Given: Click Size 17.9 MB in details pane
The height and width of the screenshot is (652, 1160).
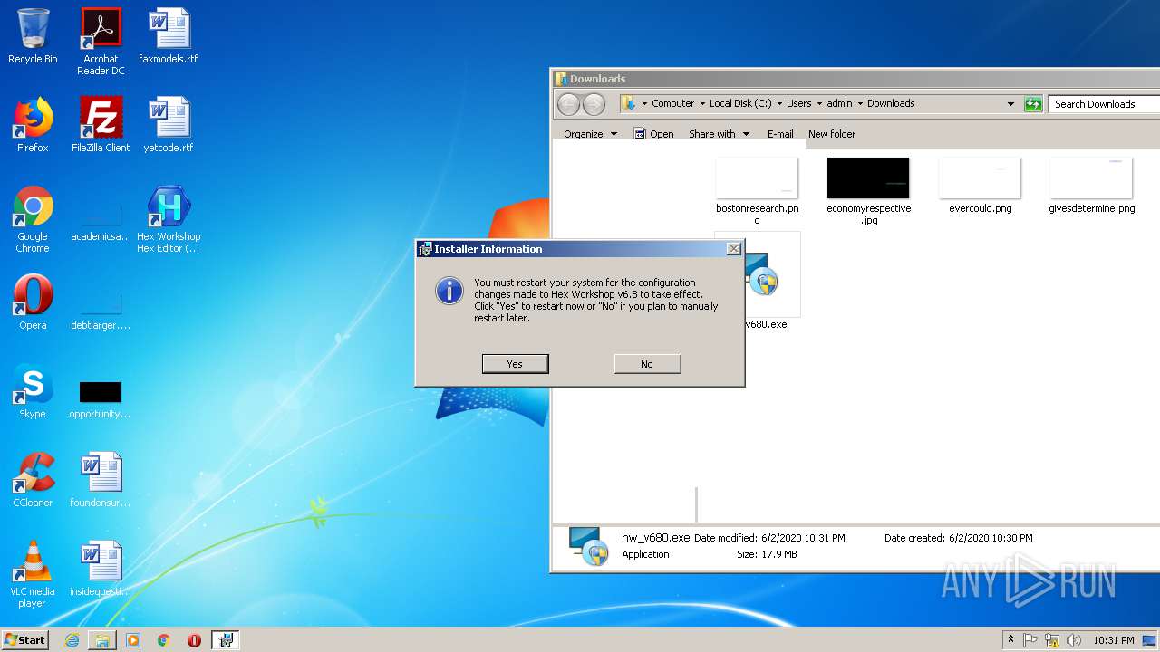Looking at the screenshot, I should click(767, 554).
